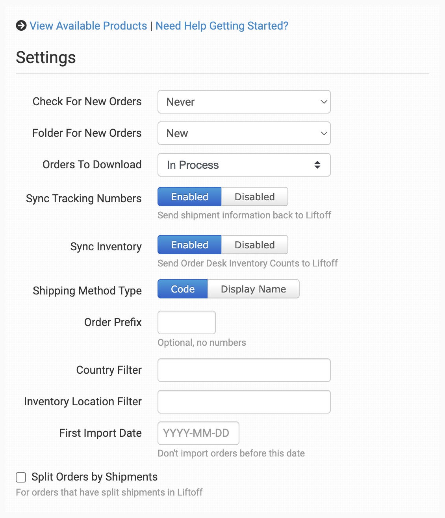
Task: Focus the Inventory Location Filter field
Action: pos(244,402)
